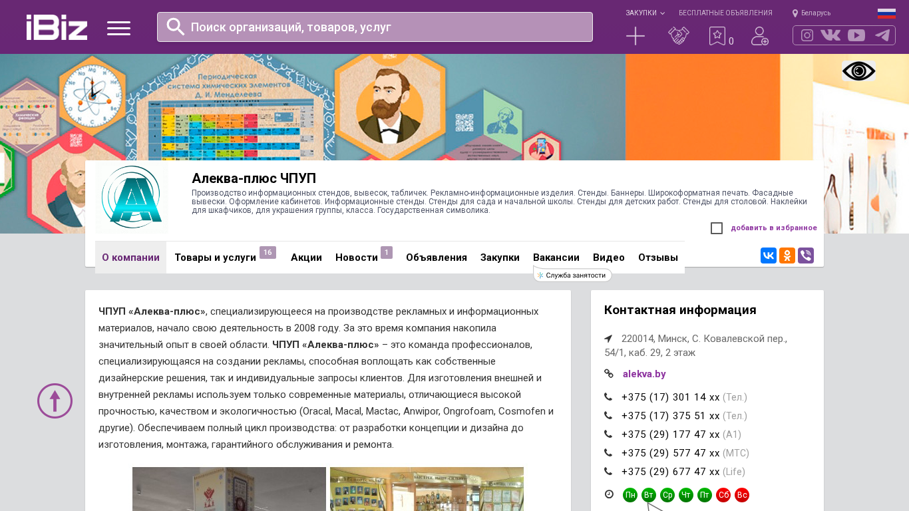Viewport: 909px width, 511px height.
Task: Reveal phone +375 (17) 301 14 xx
Action: 671,397
